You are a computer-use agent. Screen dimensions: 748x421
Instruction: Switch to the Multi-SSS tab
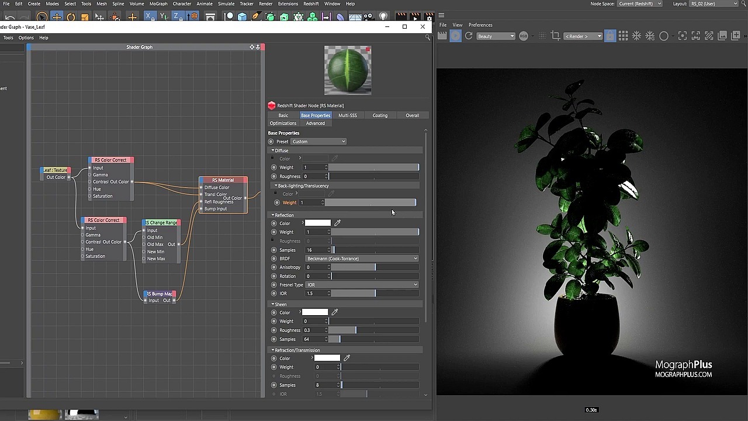click(x=347, y=115)
